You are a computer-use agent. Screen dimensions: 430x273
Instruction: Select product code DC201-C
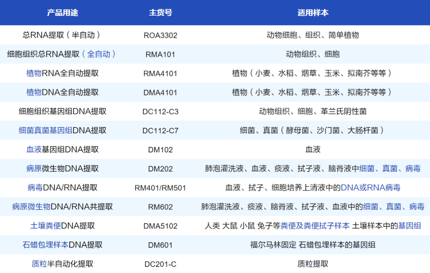click(160, 264)
